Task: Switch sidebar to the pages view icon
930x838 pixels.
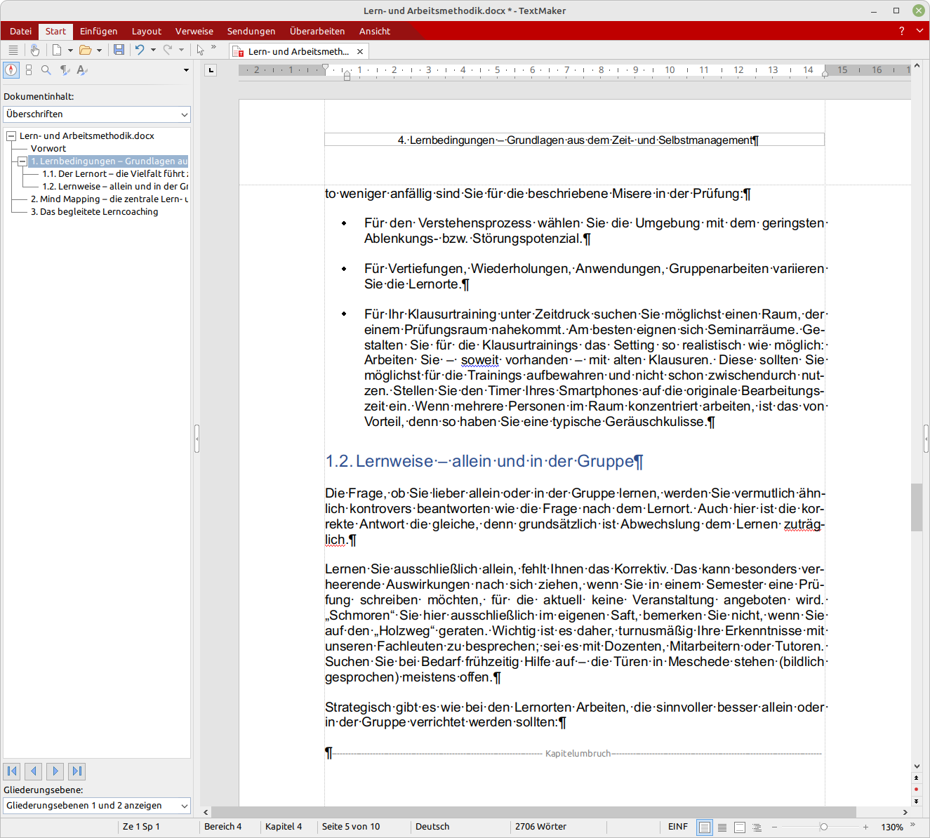Action: point(29,70)
